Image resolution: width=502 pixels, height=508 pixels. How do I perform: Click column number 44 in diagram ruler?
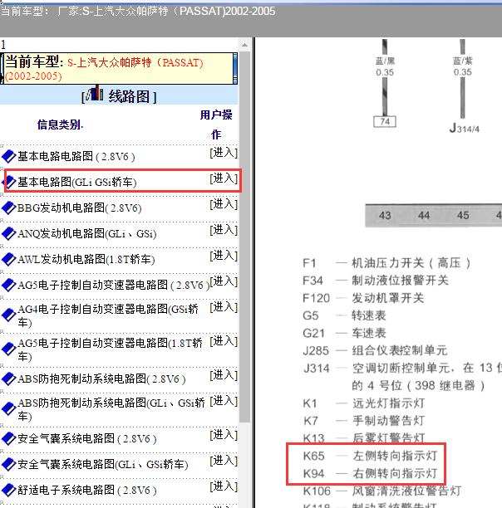tap(424, 216)
